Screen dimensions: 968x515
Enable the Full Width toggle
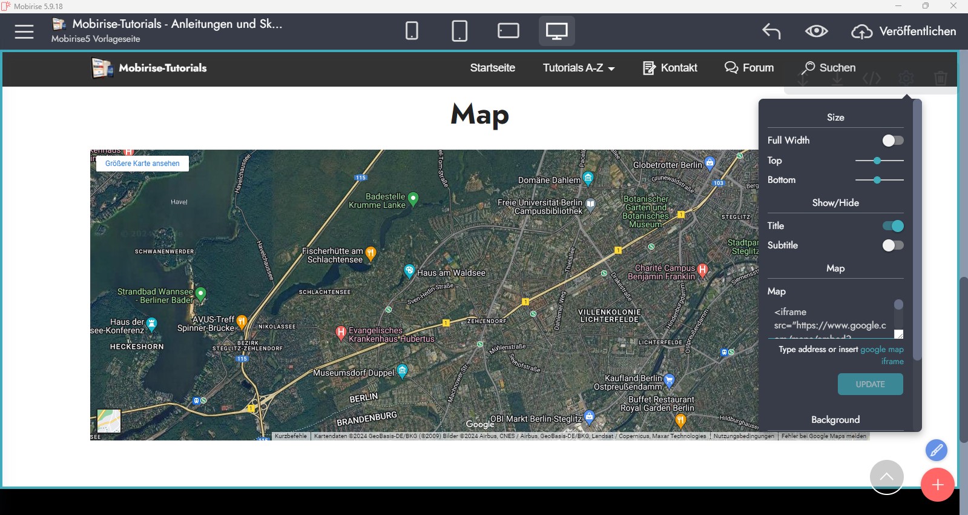point(892,141)
